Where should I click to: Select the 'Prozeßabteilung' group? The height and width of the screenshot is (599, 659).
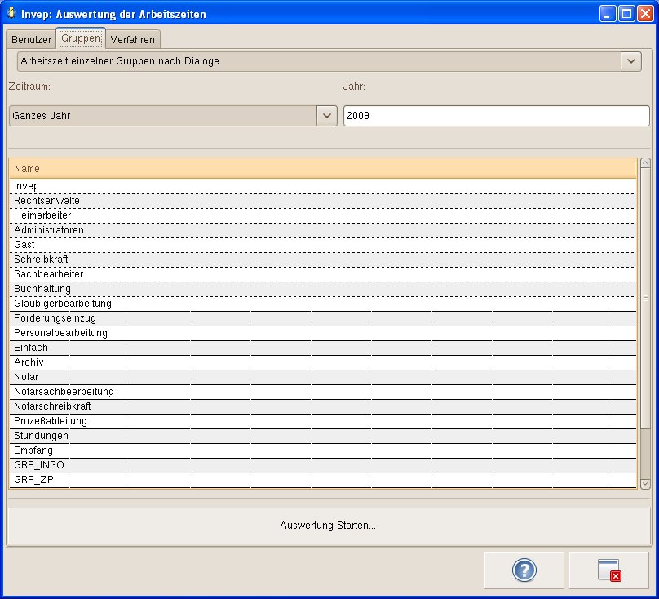click(322, 421)
